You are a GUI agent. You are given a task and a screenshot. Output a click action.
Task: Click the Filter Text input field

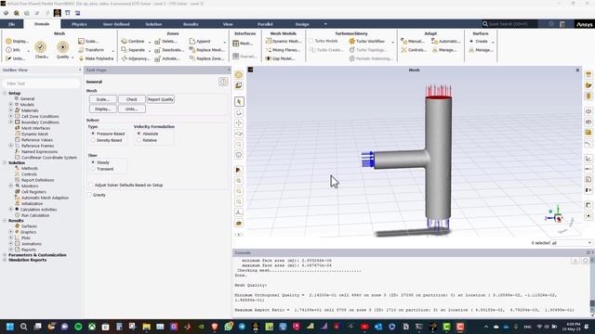[x=41, y=83]
